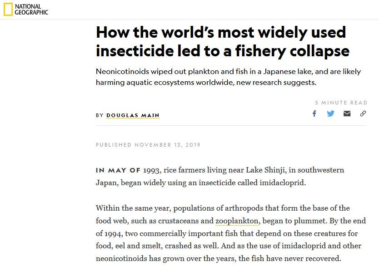Click the published date November 13, 2019
379x271 pixels.
pyautogui.click(x=148, y=145)
